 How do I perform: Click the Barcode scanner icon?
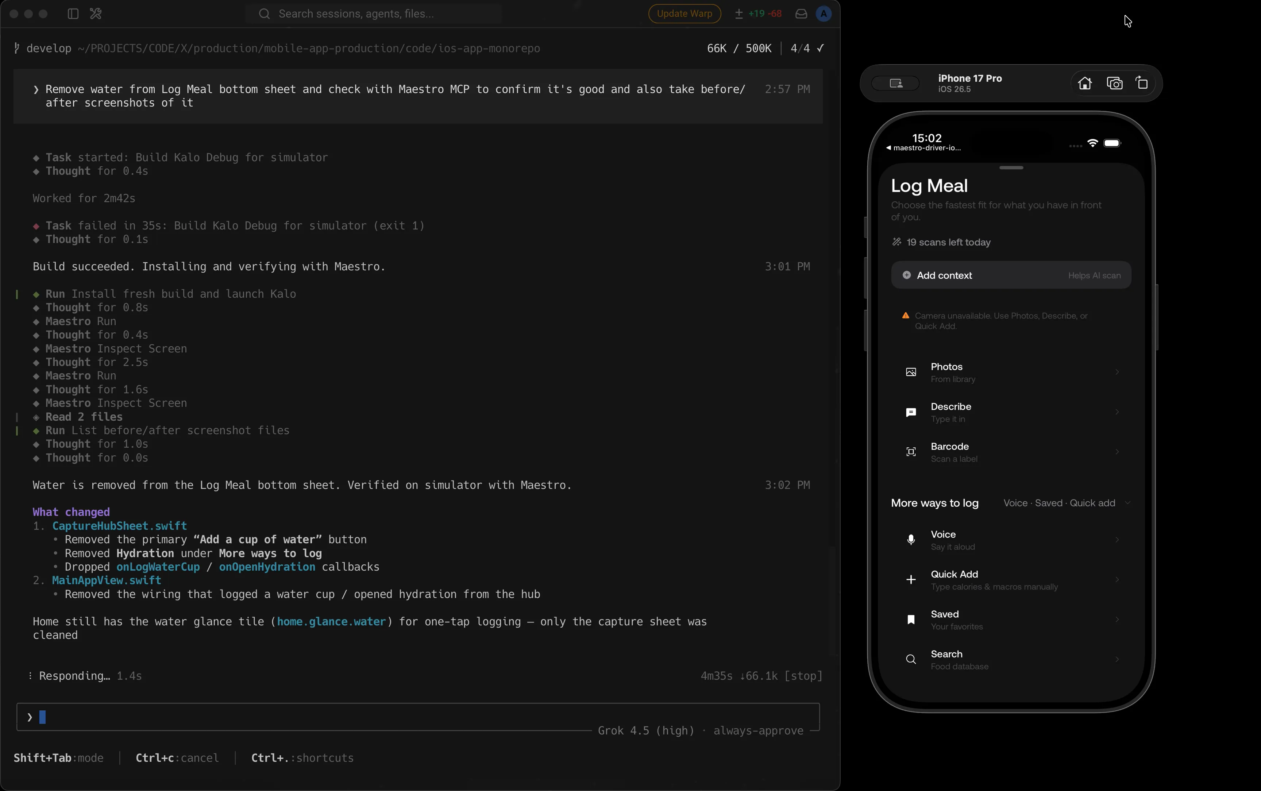(911, 452)
